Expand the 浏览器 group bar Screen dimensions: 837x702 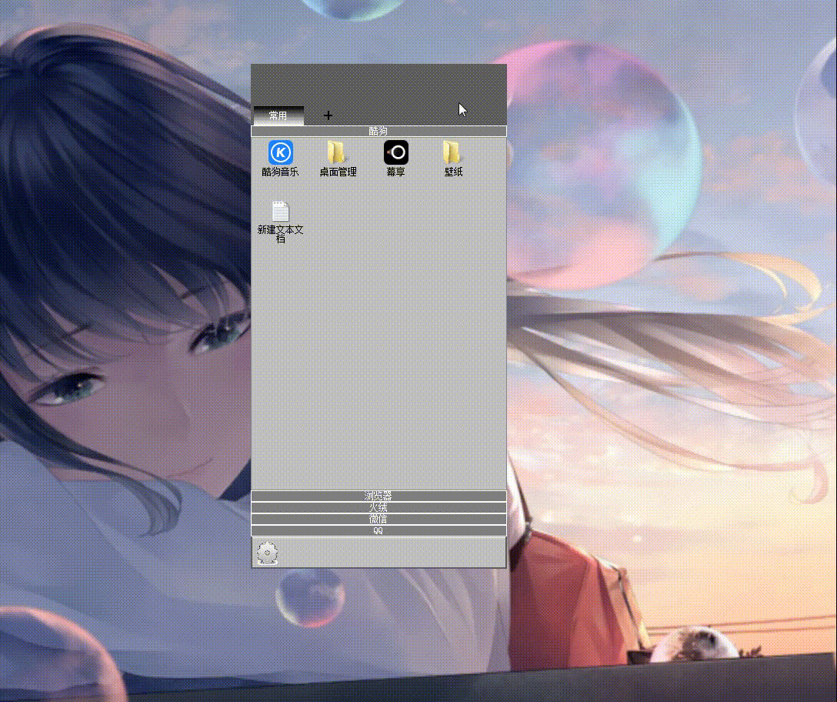378,496
